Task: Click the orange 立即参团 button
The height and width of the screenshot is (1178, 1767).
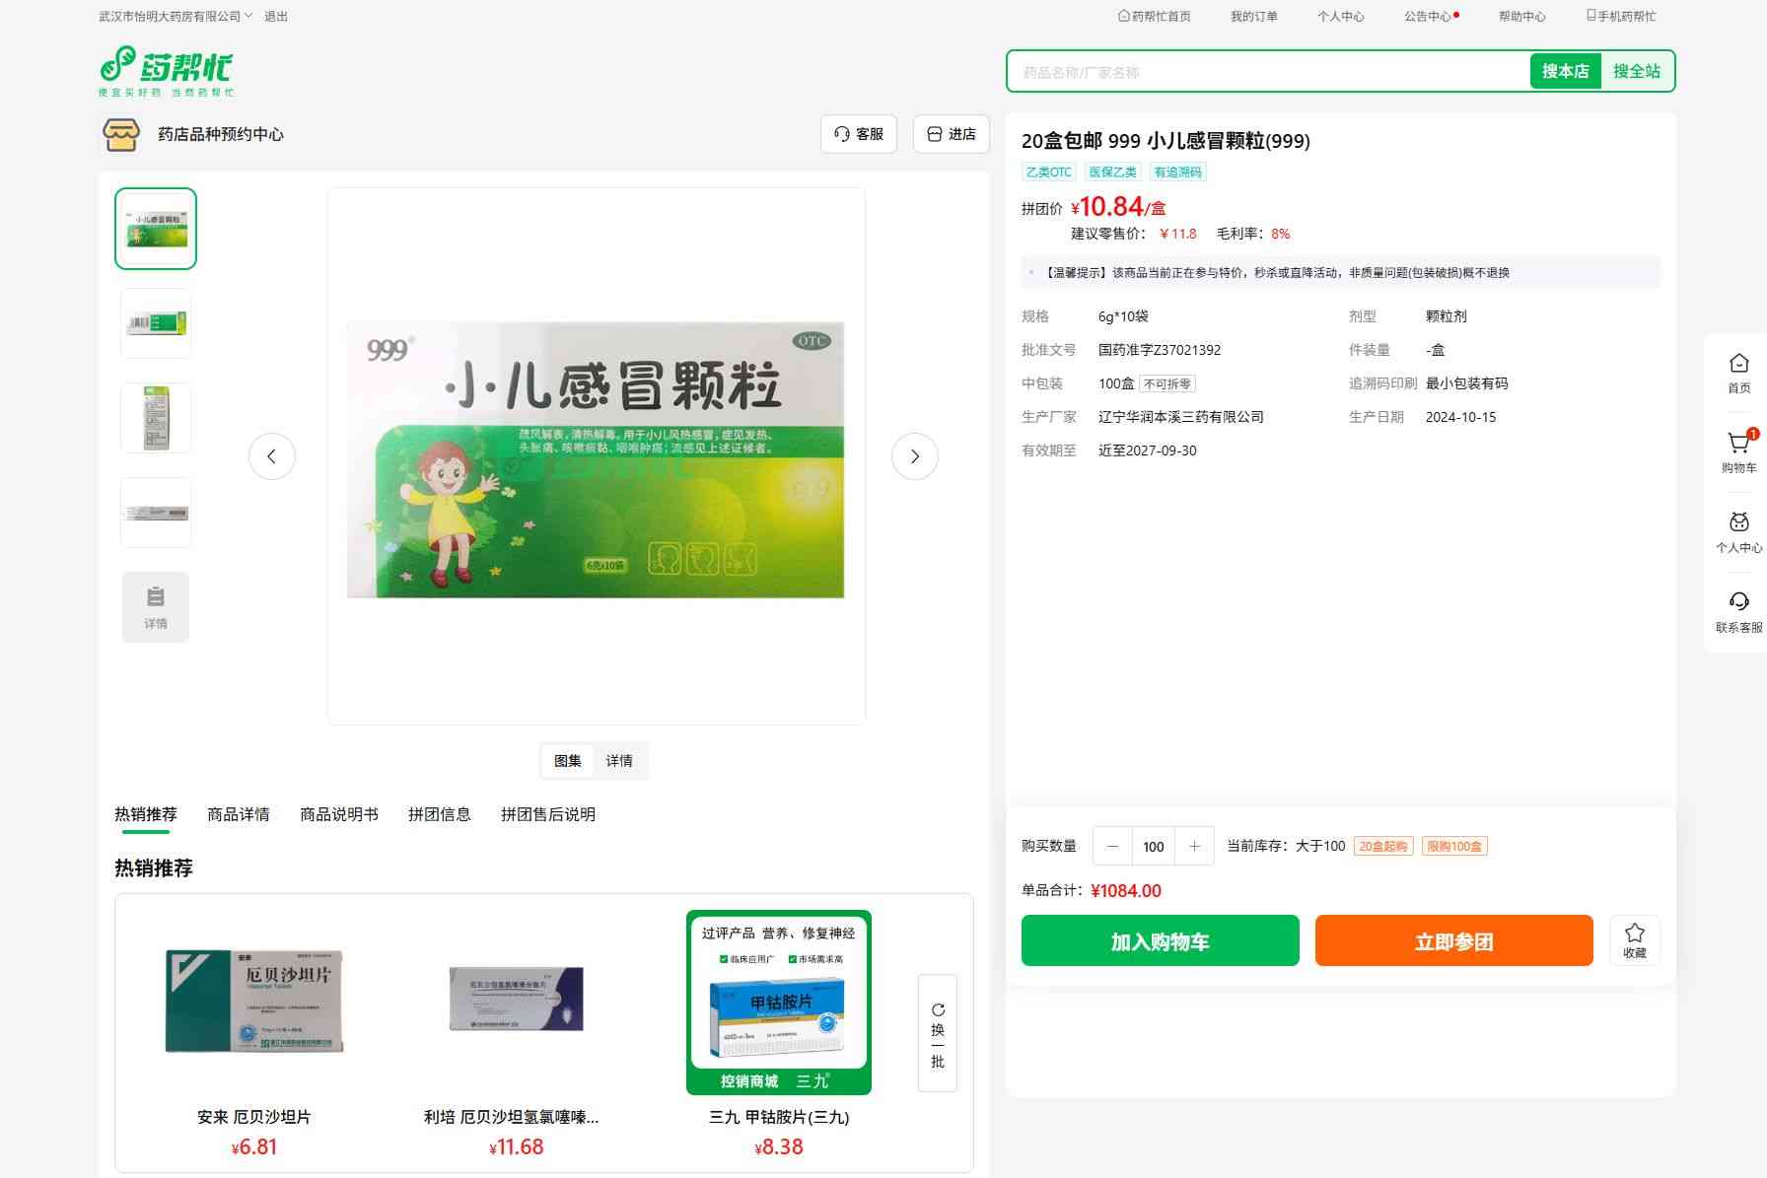Action: click(1453, 941)
